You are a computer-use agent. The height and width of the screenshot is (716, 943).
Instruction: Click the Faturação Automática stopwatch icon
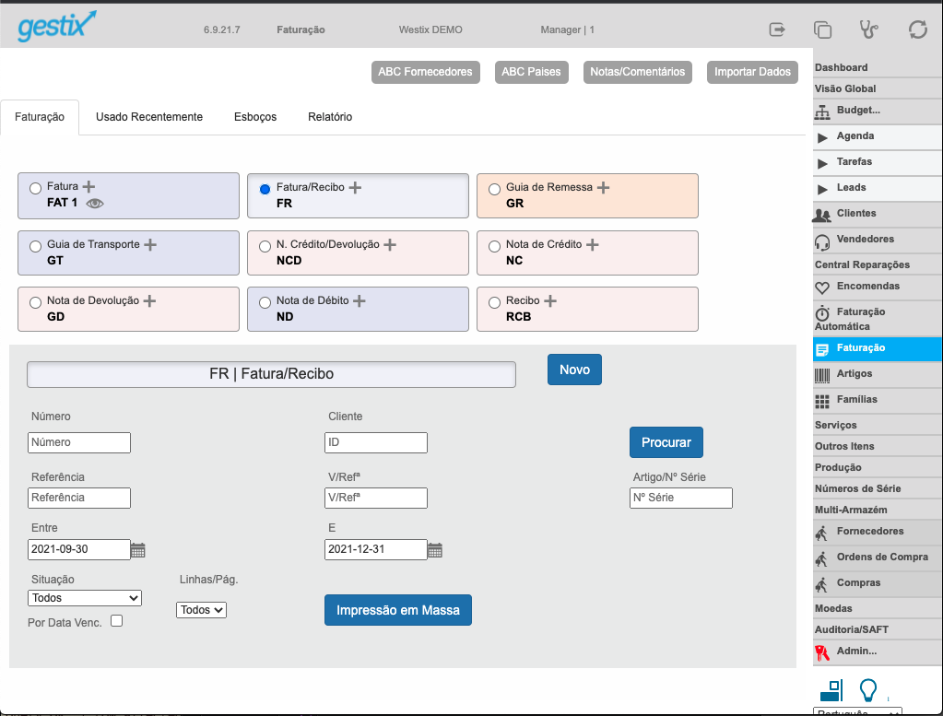822,313
